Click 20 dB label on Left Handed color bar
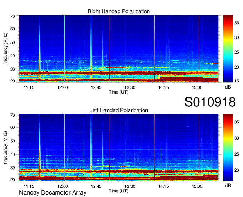This screenshot has width=243, height=197. (x=237, y=170)
